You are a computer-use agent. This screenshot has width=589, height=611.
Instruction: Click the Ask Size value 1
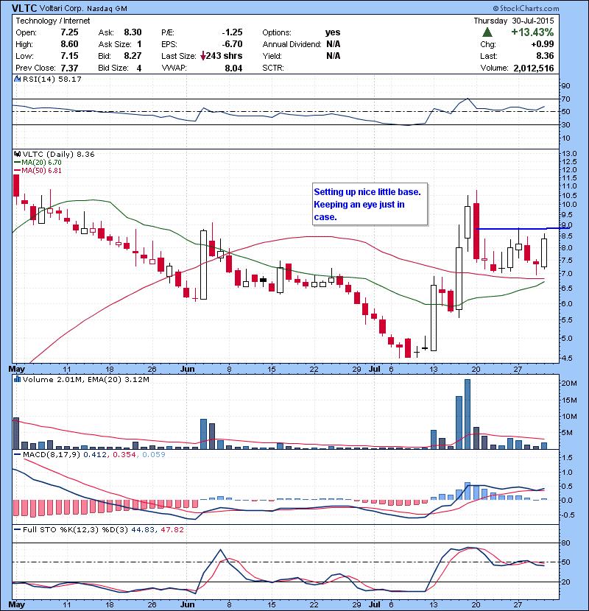pos(139,44)
